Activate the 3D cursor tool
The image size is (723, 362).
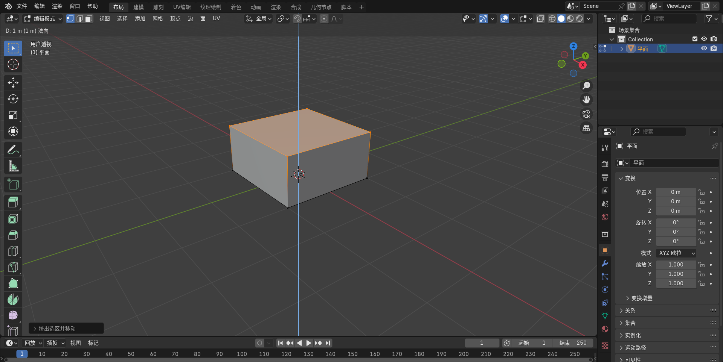tap(13, 64)
